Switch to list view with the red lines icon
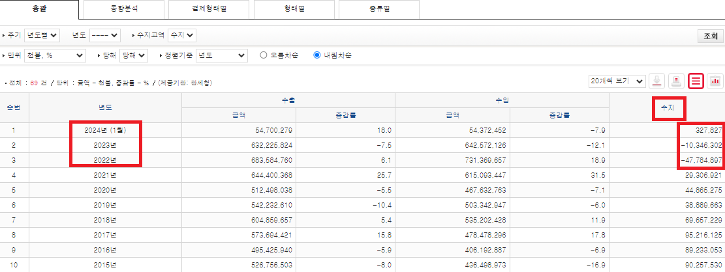The width and height of the screenshot is (725, 272). tap(696, 81)
